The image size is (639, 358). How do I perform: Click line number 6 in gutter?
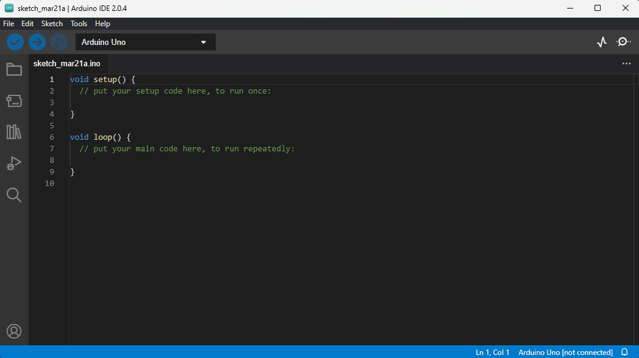click(x=52, y=137)
